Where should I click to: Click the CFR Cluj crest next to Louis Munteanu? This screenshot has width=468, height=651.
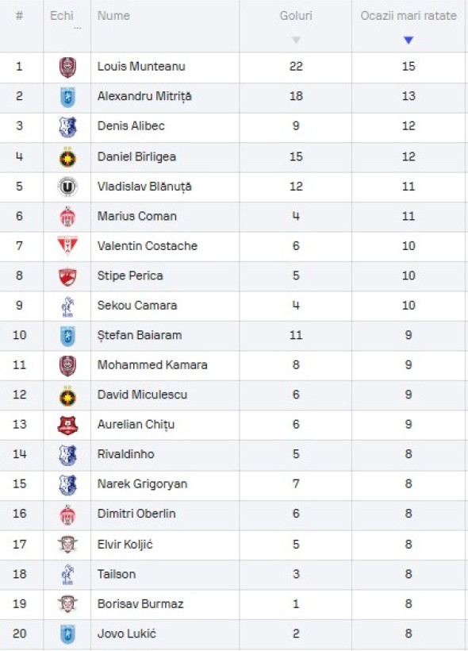(67, 67)
